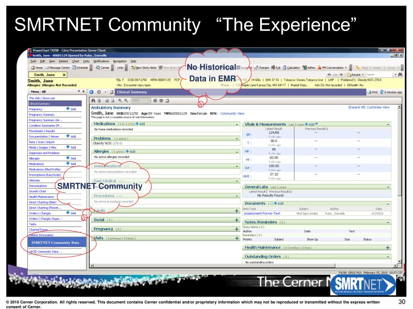This screenshot has height=309, width=413.
Task: Go forward with the gray arrow
Action: coord(99,92)
